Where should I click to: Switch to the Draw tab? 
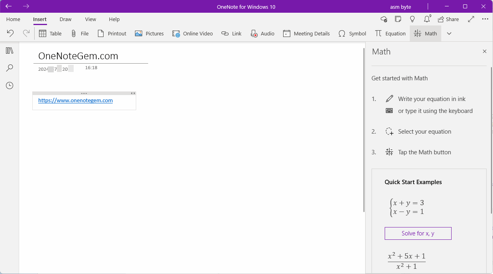[x=65, y=19]
